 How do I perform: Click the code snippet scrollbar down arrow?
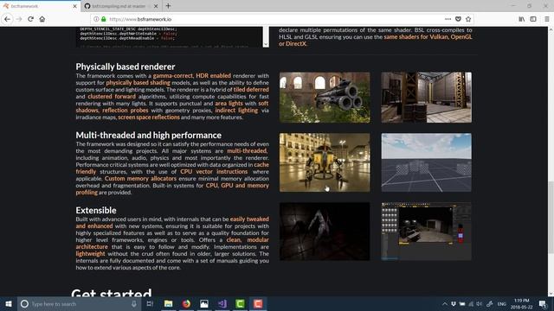pos(266,44)
